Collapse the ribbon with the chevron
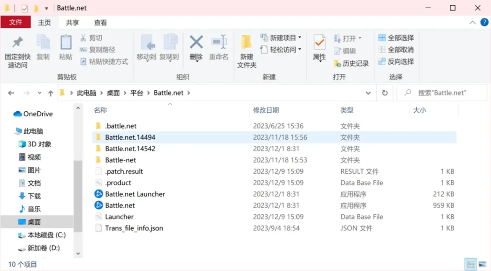The image size is (491, 271). [x=472, y=23]
